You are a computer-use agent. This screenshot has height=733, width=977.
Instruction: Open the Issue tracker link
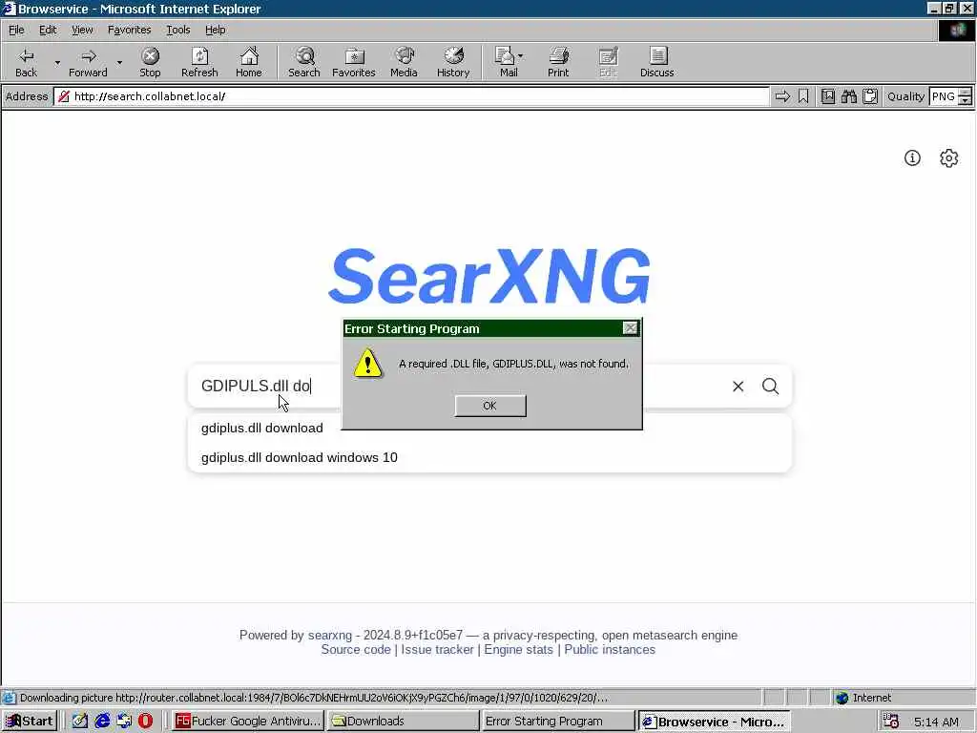click(437, 649)
